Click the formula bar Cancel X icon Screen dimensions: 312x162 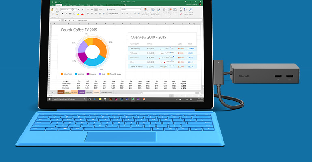tap(66, 20)
